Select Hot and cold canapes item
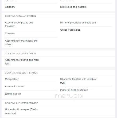This screenshot has height=118, width=117. (21, 111)
